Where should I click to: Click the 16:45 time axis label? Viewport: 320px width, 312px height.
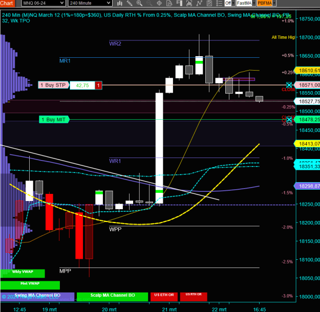tap(260, 309)
